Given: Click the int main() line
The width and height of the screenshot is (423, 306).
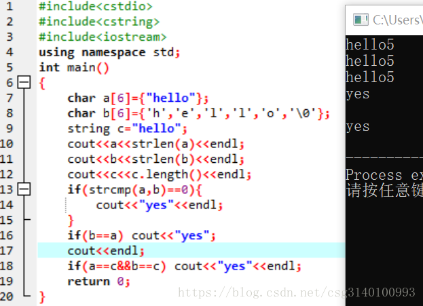Looking at the screenshot, I should [x=74, y=67].
